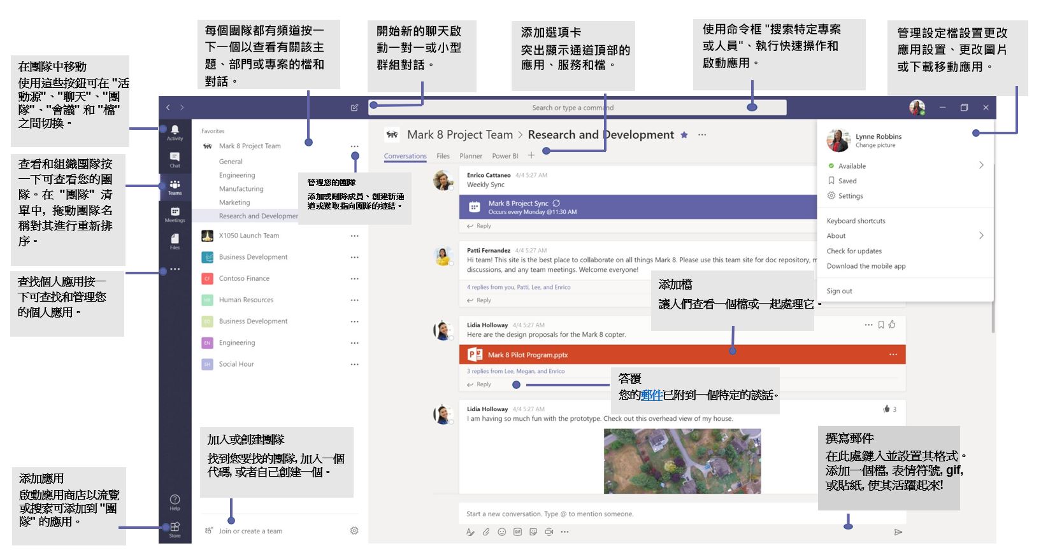Image resolution: width=1041 pixels, height=555 pixels.
Task: Show more apps via the rail's ellipsis
Action: (x=175, y=269)
